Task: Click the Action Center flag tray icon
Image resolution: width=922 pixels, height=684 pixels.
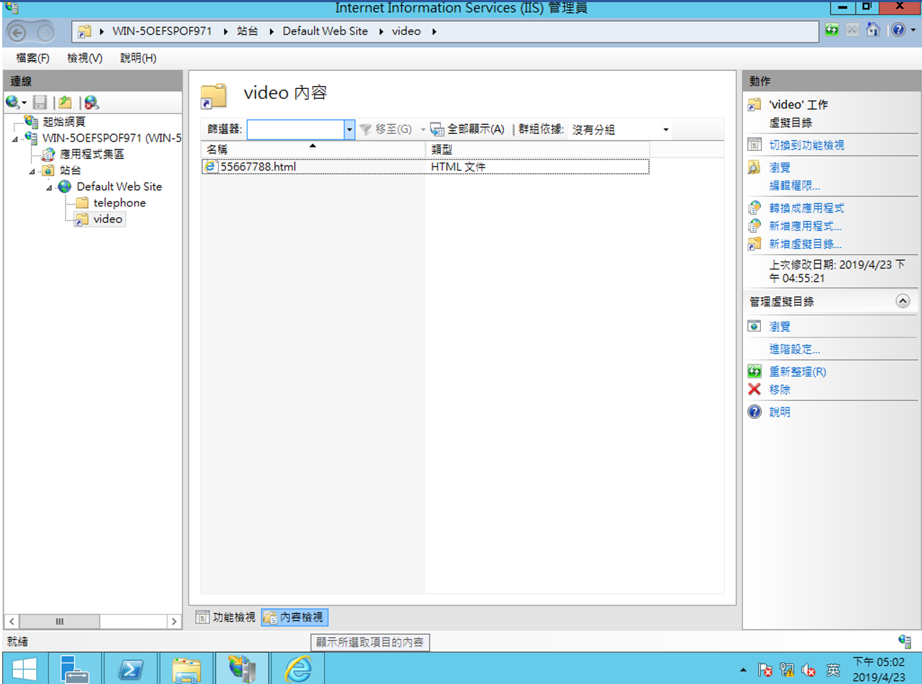Action: [765, 670]
